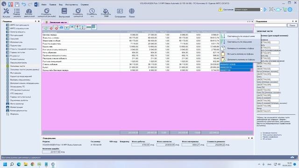Click the save diskette icon in title bar
Screen dimensions: 299x168
17,4
